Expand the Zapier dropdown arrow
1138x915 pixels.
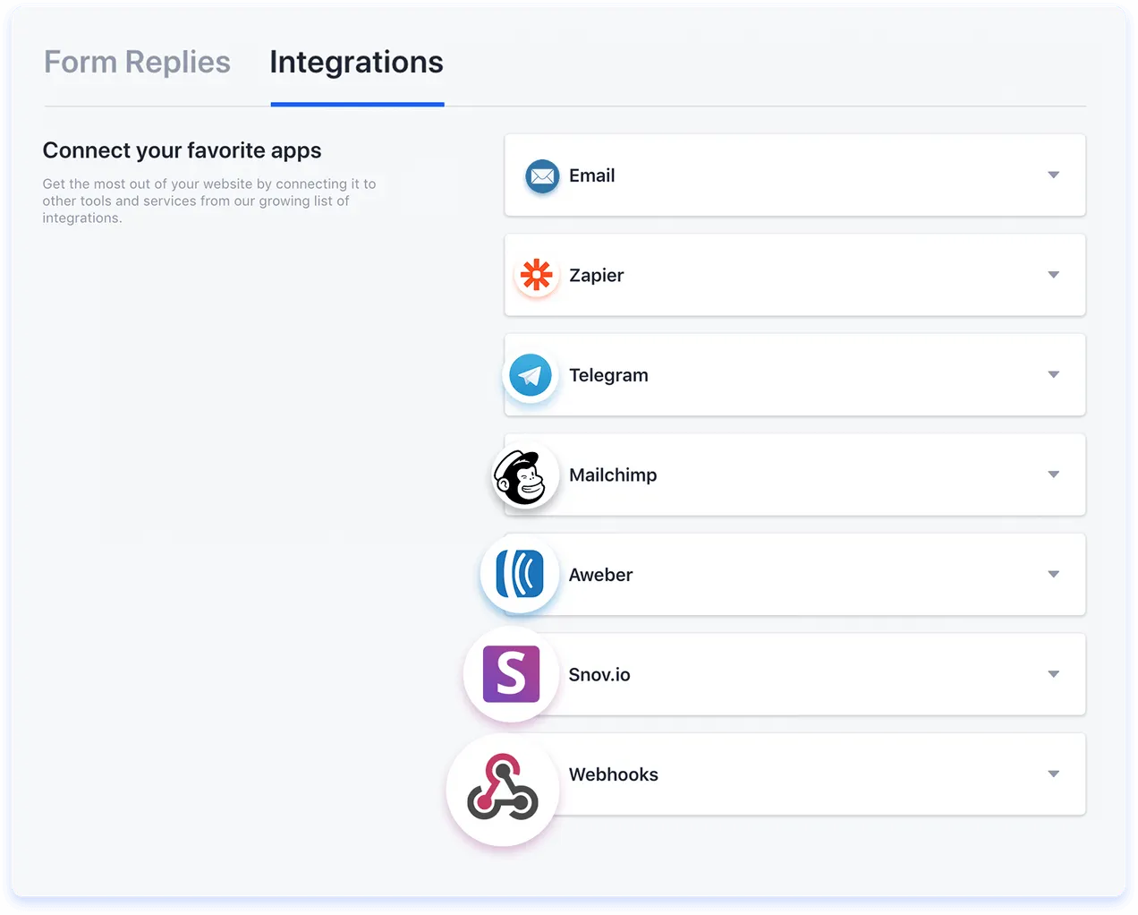pos(1054,275)
